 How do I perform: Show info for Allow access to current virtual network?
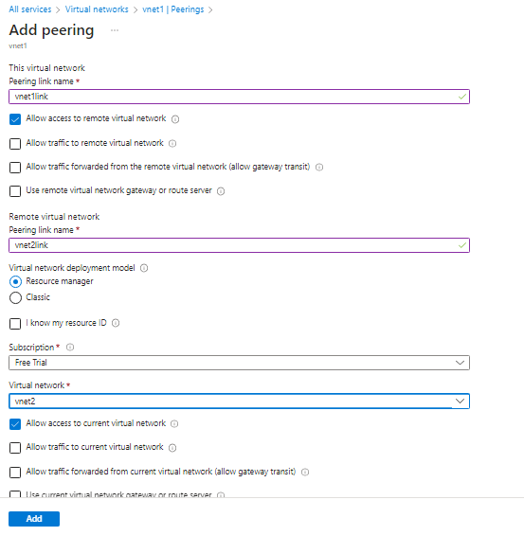tap(174, 424)
